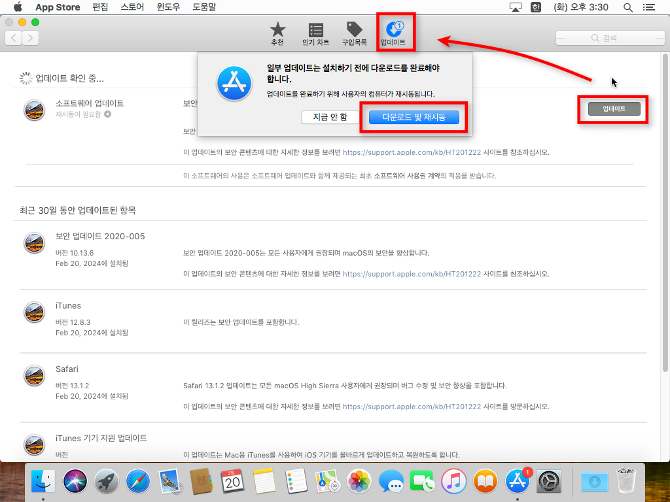Click the 보안 업데이트 2020-005 icon

[x=34, y=243]
